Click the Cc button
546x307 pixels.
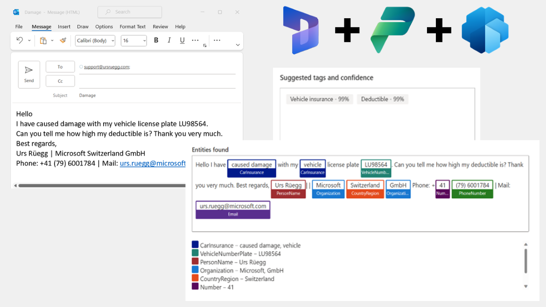click(x=60, y=81)
